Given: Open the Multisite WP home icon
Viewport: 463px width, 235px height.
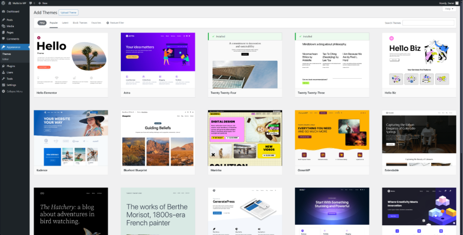Looking at the screenshot, I should [x=10, y=3].
